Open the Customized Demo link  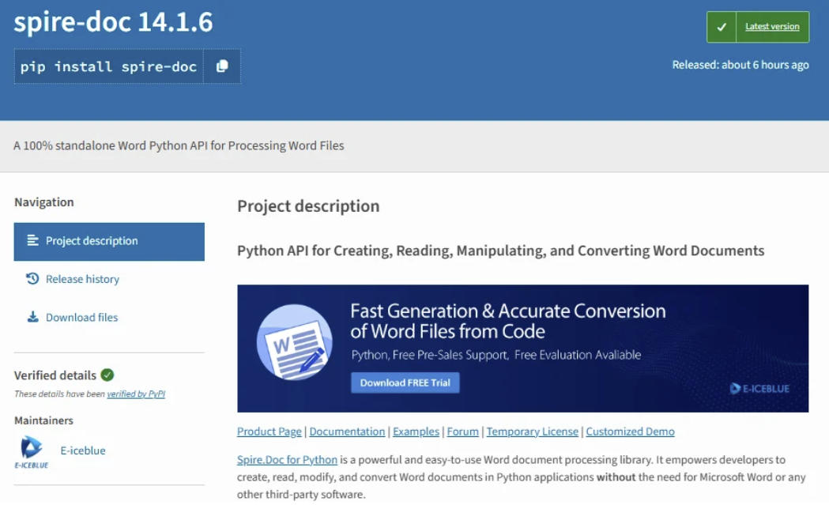click(x=630, y=432)
